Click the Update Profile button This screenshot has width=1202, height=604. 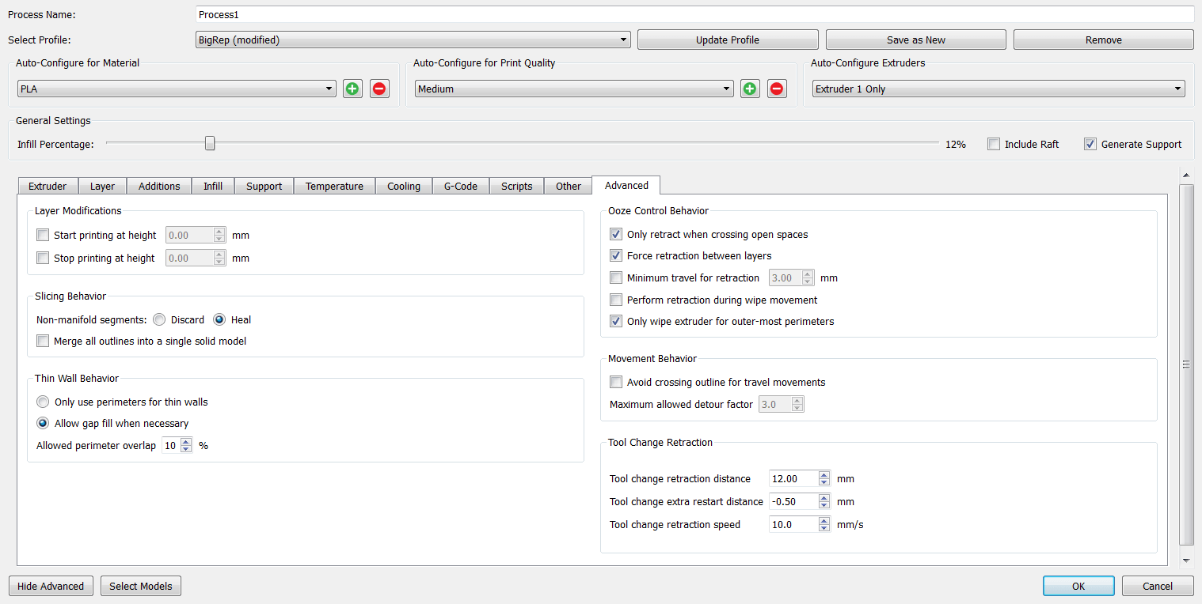pos(727,40)
